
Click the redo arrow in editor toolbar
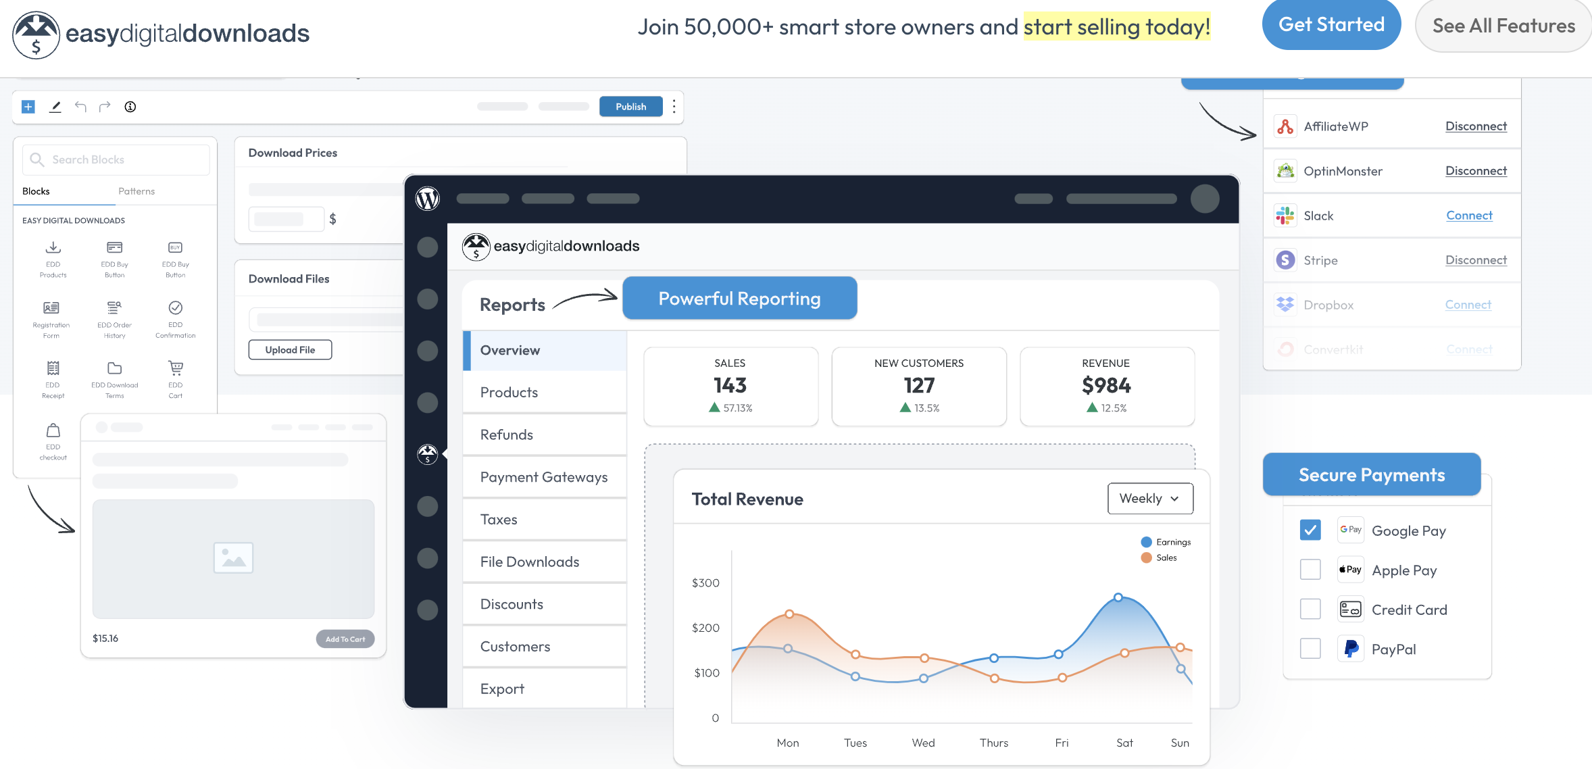105,107
